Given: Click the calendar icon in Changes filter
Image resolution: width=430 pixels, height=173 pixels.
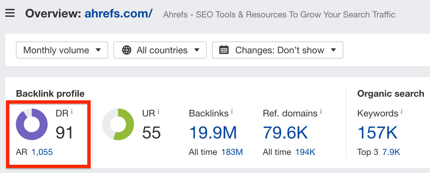Looking at the screenshot, I should [224, 50].
